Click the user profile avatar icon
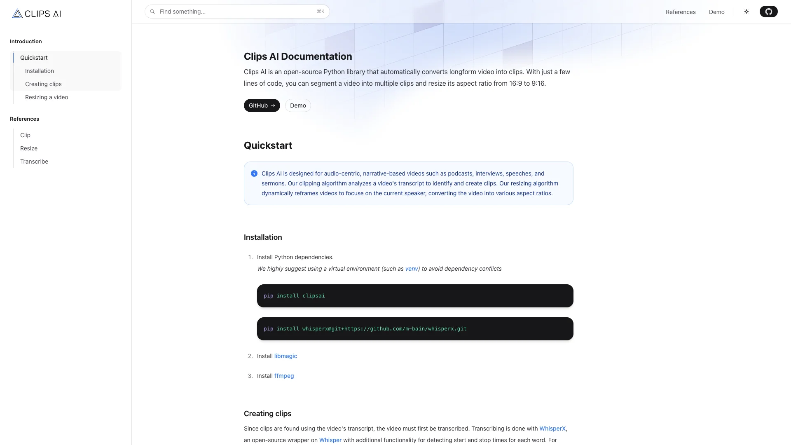Image resolution: width=791 pixels, height=445 pixels. 768,12
